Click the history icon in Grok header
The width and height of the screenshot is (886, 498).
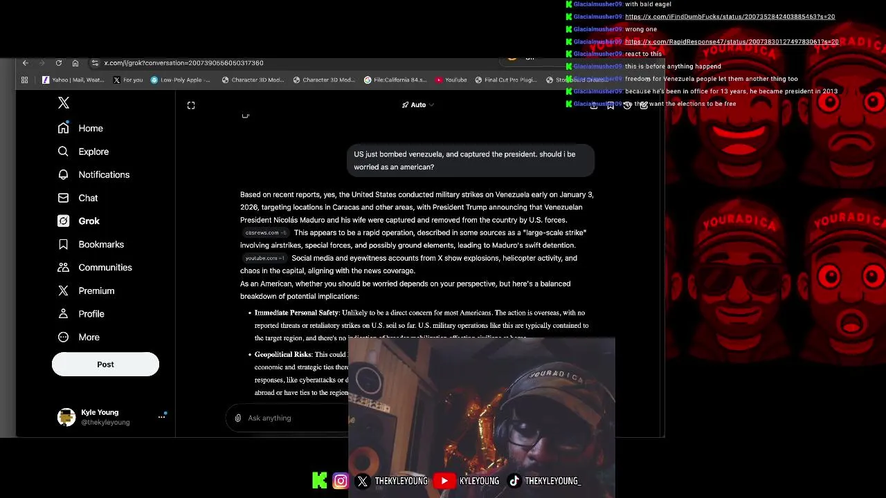[627, 105]
